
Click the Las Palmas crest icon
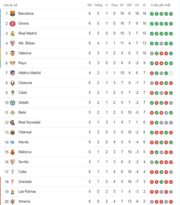tap(13, 192)
